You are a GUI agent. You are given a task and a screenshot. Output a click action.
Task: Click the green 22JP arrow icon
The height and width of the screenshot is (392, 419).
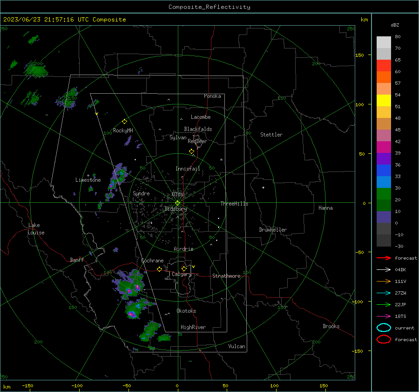pos(384,304)
